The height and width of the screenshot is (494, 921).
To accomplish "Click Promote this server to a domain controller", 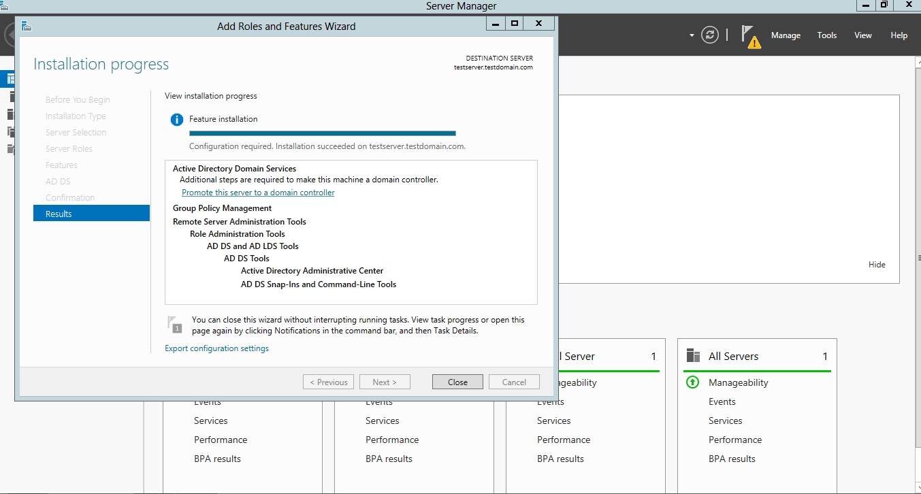I will pos(258,193).
